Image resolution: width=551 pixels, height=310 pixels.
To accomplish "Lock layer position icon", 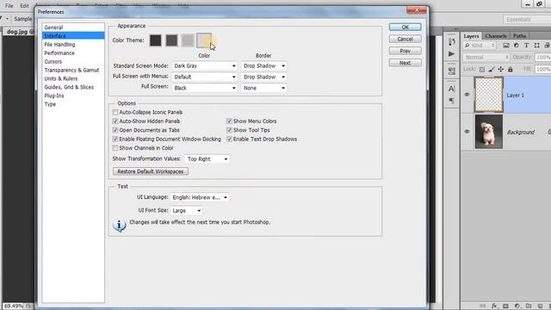I will pyautogui.click(x=501, y=69).
